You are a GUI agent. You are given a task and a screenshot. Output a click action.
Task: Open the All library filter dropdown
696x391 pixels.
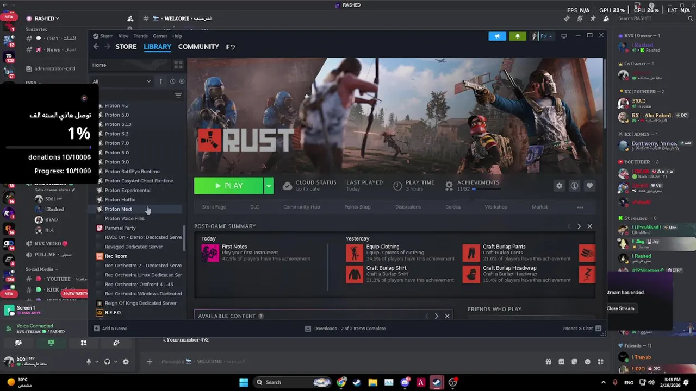[122, 81]
